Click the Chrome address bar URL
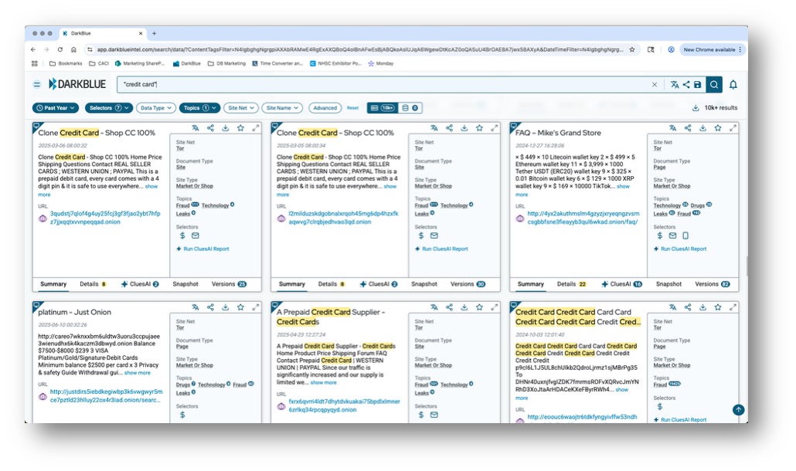Screen dimensions: 796x471 [359, 49]
